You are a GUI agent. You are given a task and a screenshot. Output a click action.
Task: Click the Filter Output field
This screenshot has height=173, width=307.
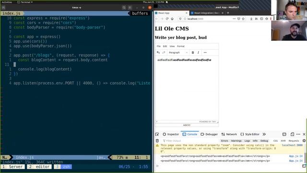coord(190,141)
